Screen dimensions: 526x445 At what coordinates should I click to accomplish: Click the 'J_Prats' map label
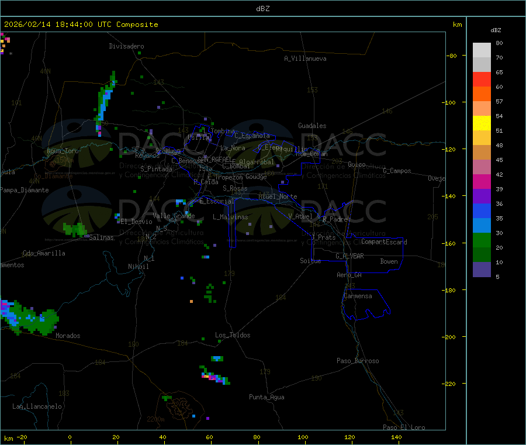[x=324, y=237]
